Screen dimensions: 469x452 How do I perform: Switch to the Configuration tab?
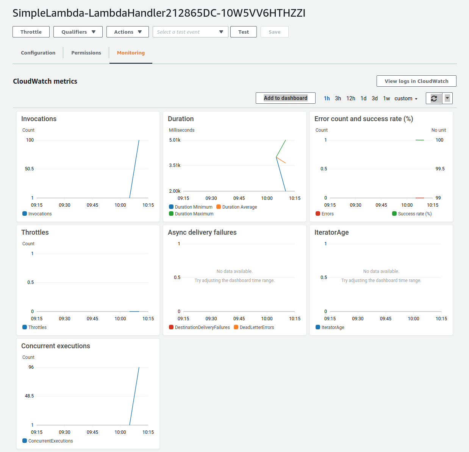pos(38,53)
